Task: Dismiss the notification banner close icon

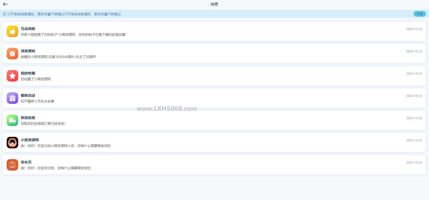Action: coord(4,14)
